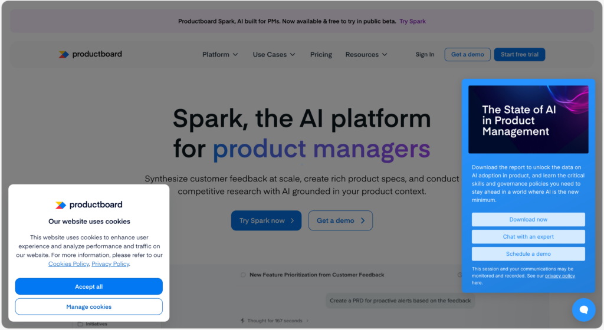The image size is (604, 330).
Task: Open the Resources dropdown menu
Action: pyautogui.click(x=366, y=55)
